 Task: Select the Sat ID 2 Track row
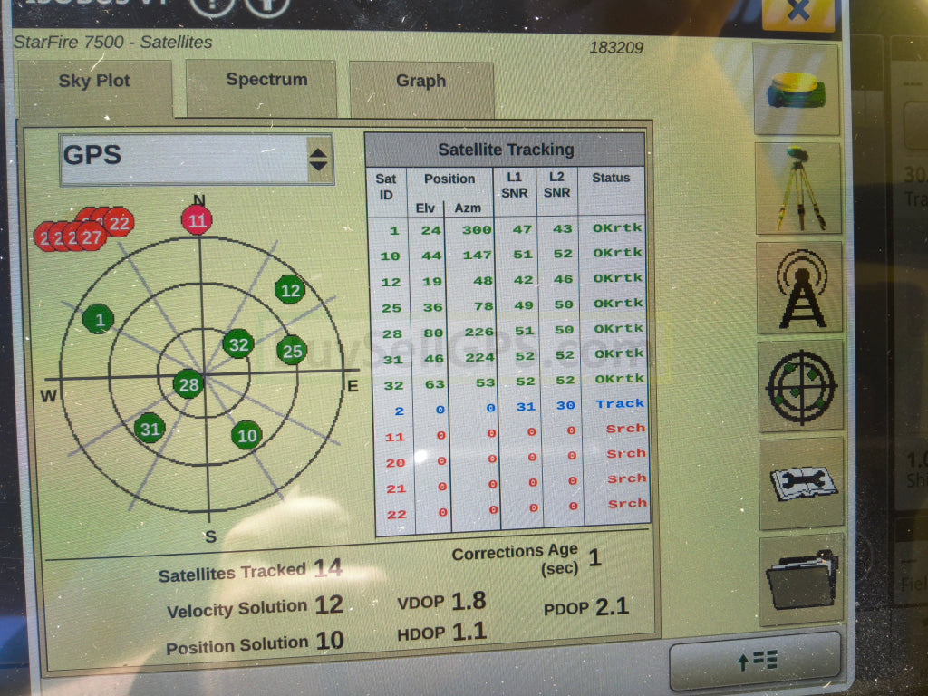click(508, 406)
